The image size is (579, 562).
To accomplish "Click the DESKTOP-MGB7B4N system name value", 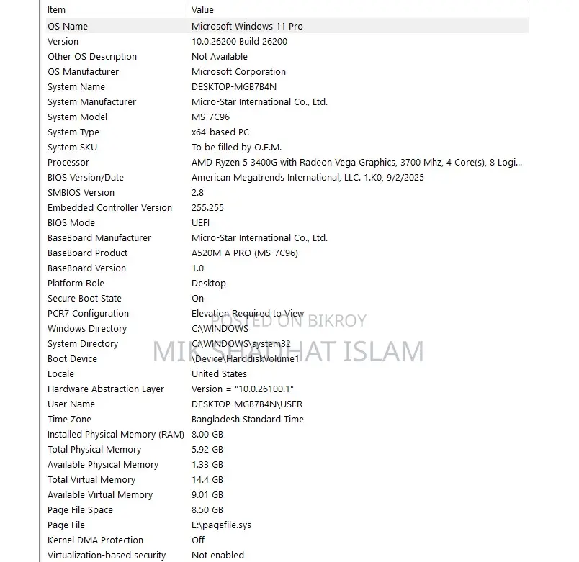I will [234, 87].
